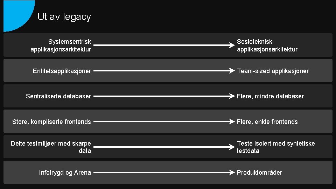This screenshot has height=189, width=336.
Task: Click the arrow pointing to Produktområder
Action: click(164, 172)
